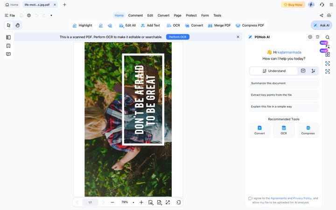This screenshot has height=210, width=336.
Task: Open the zoom percentage dropdown
Action: (x=133, y=202)
